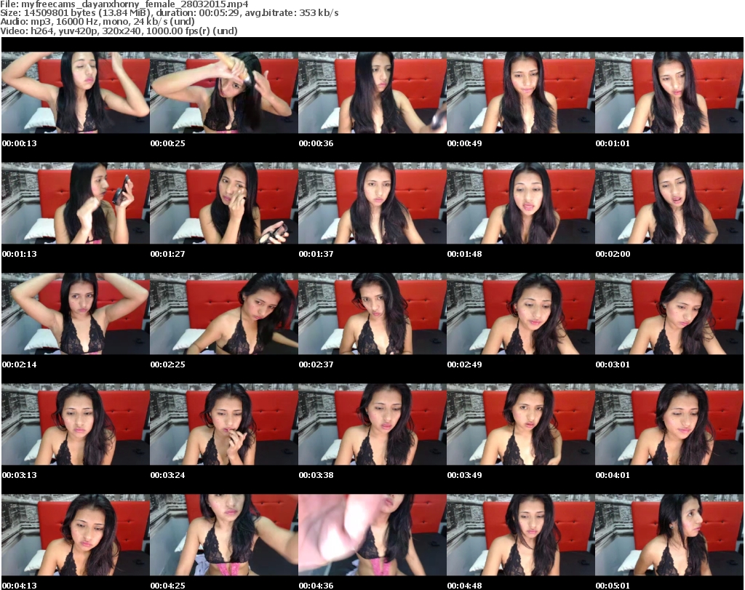Open the frame captured at 00:01:48
Image resolution: width=745 pixels, height=590 pixels.
click(521, 203)
